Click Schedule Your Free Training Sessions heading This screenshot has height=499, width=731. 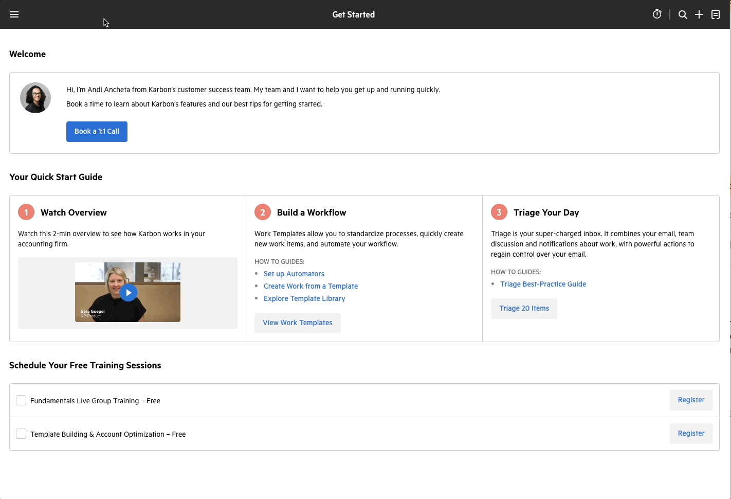[x=85, y=365]
